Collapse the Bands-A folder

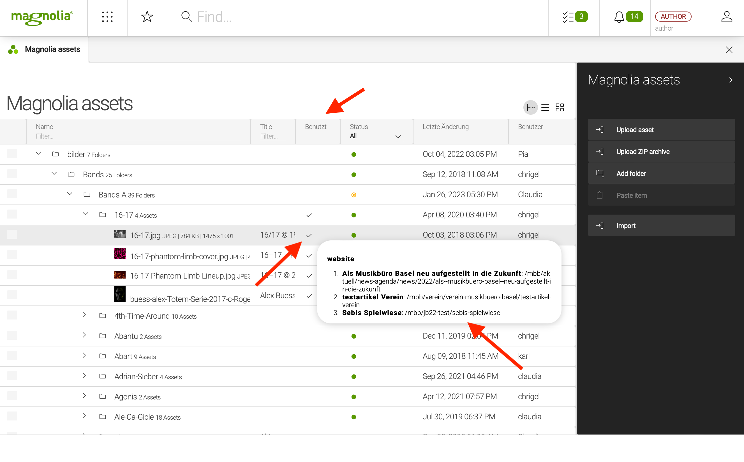[x=70, y=194]
